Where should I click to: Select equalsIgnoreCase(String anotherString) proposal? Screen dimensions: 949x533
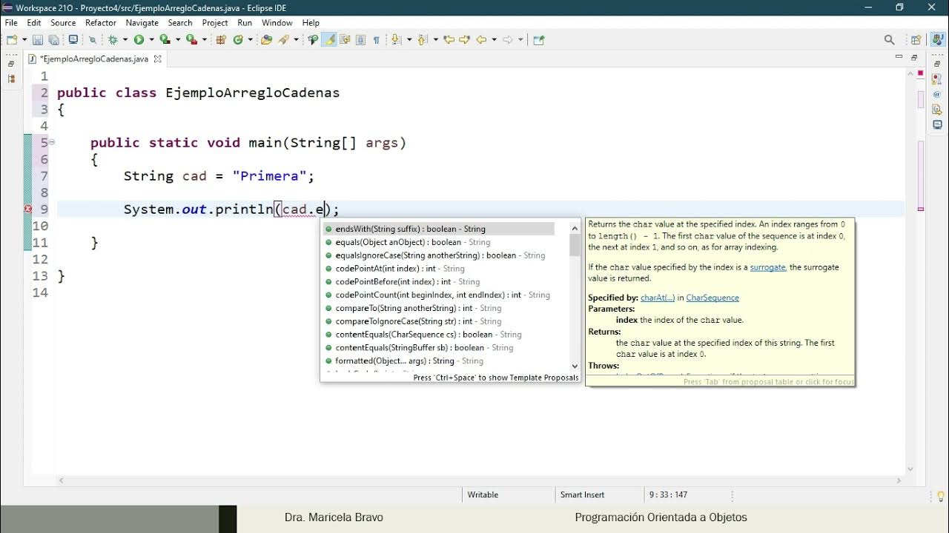coord(438,255)
